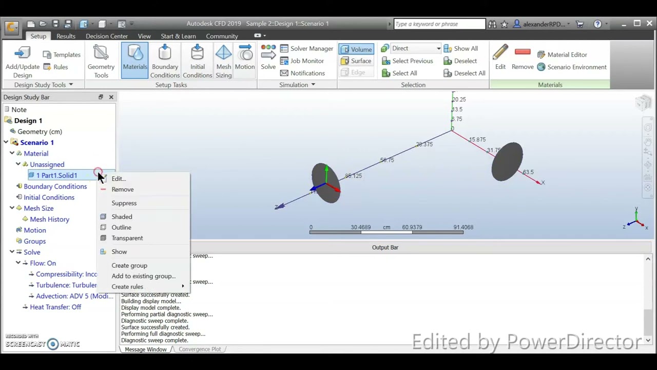The image size is (657, 370).
Task: Click Templates in Design Study Tools
Action: (62, 54)
